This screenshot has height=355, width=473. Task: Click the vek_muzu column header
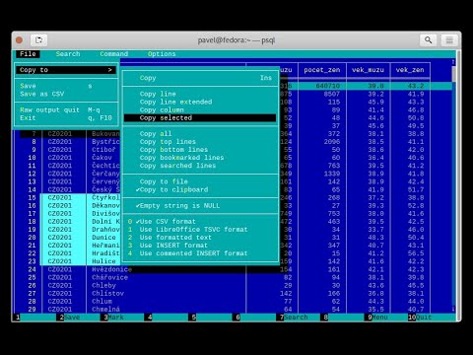368,70
